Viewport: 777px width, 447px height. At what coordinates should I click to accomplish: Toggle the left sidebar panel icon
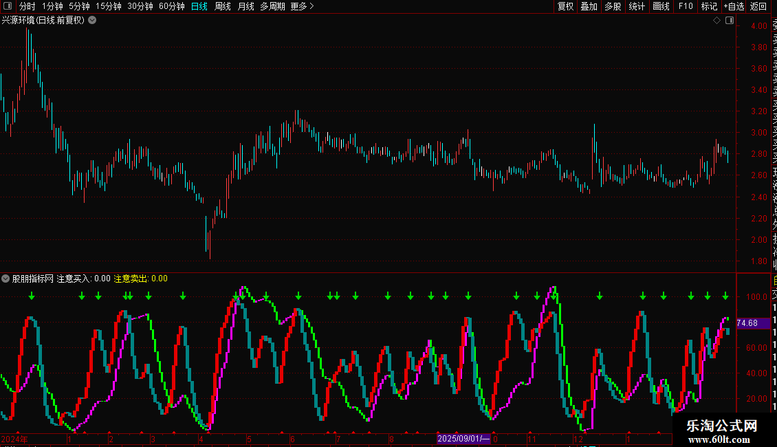click(8, 6)
